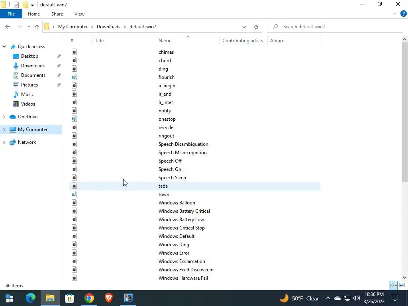Click the Network icon in sidebar
408x306 pixels.
pos(12,142)
